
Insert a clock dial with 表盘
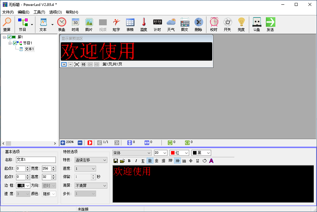[61, 24]
